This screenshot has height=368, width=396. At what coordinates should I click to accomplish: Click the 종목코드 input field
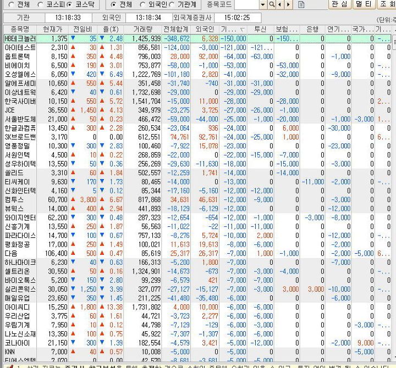pos(247,4)
